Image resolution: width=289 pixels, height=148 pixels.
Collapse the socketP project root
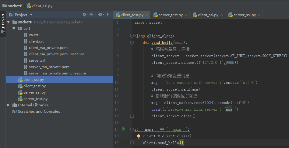click(x=8, y=22)
